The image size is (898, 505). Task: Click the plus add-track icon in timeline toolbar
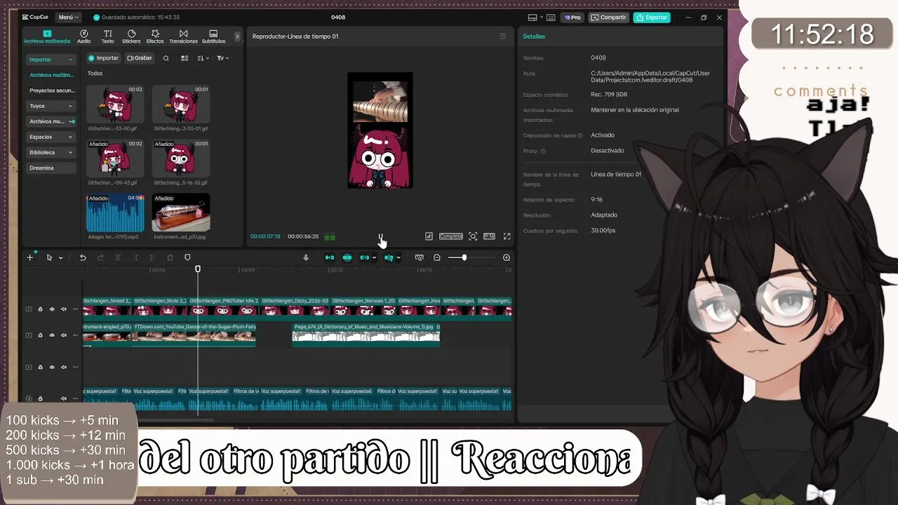pyautogui.click(x=30, y=257)
